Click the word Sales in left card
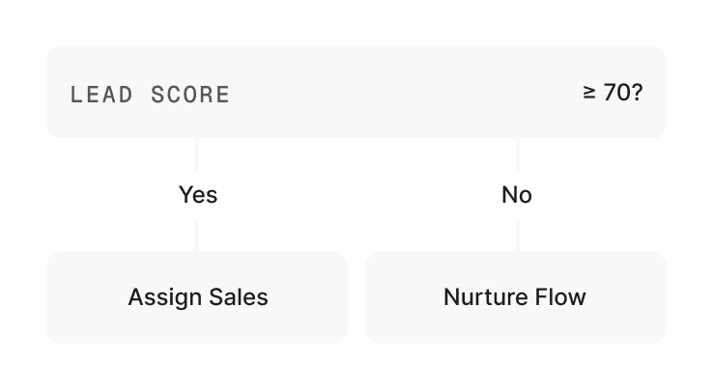This screenshot has height=390, width=713. tap(239, 297)
